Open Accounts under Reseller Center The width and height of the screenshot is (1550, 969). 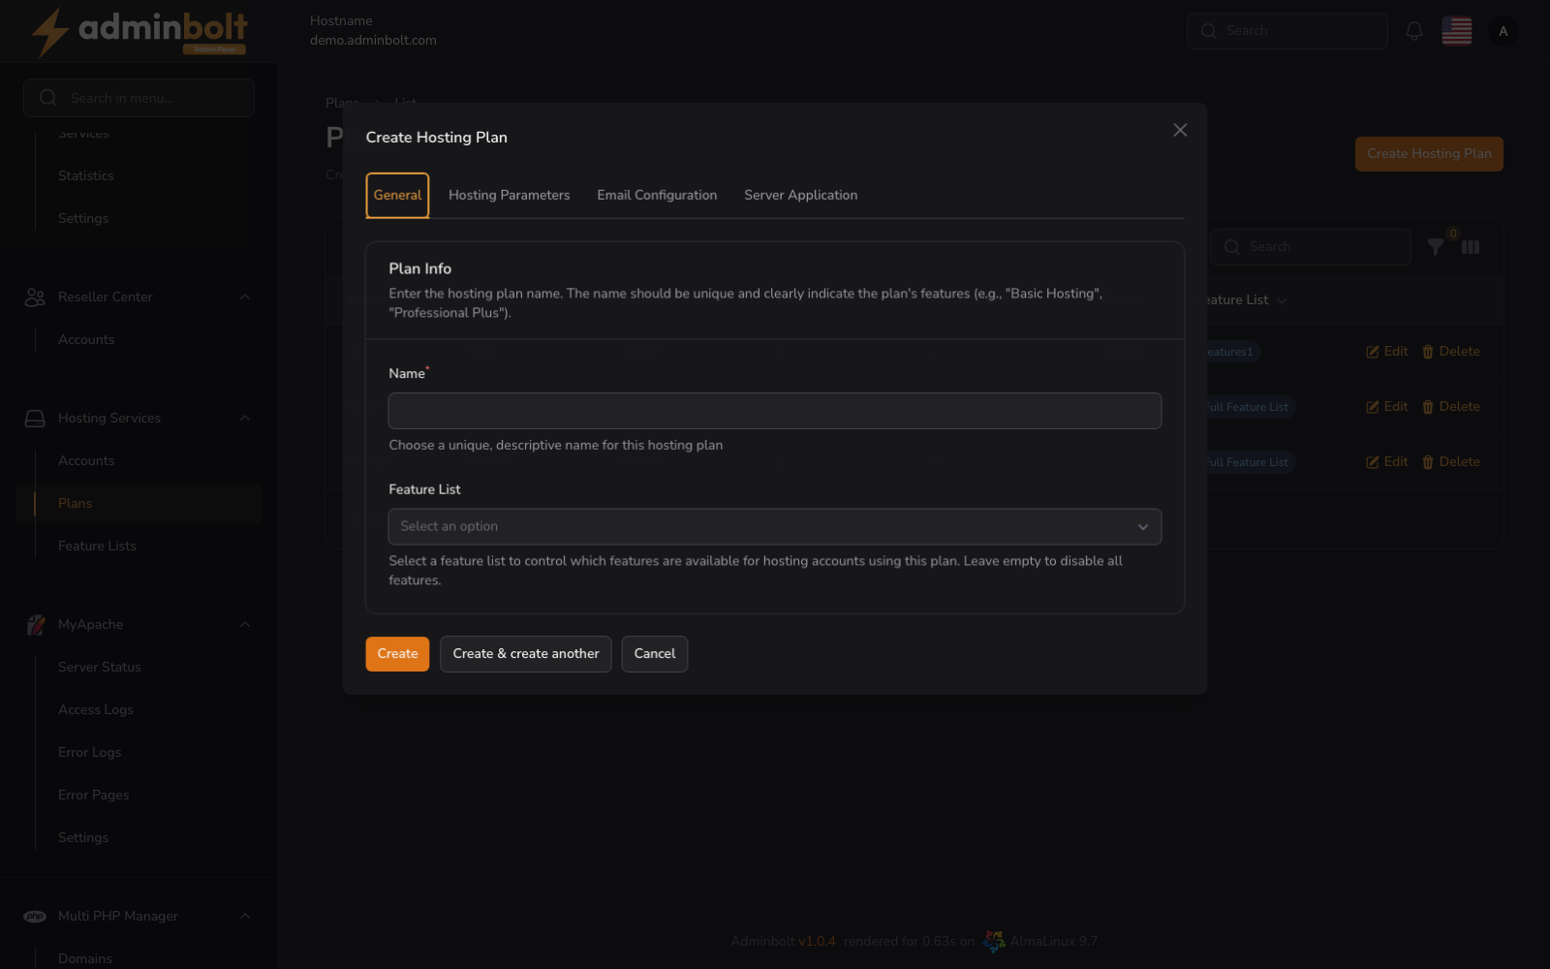[86, 339]
